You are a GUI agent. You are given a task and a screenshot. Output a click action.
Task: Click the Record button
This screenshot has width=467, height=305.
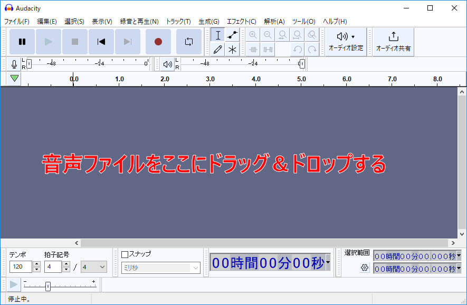[x=158, y=42]
